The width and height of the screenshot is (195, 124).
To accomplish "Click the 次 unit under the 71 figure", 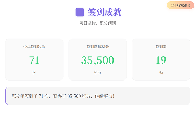I will click(34, 73).
